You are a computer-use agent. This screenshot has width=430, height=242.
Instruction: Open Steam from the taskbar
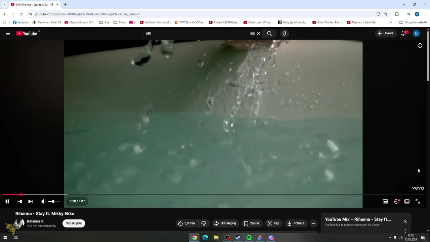point(238,238)
